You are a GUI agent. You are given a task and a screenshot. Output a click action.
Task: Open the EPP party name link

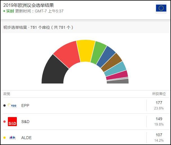[25, 106]
